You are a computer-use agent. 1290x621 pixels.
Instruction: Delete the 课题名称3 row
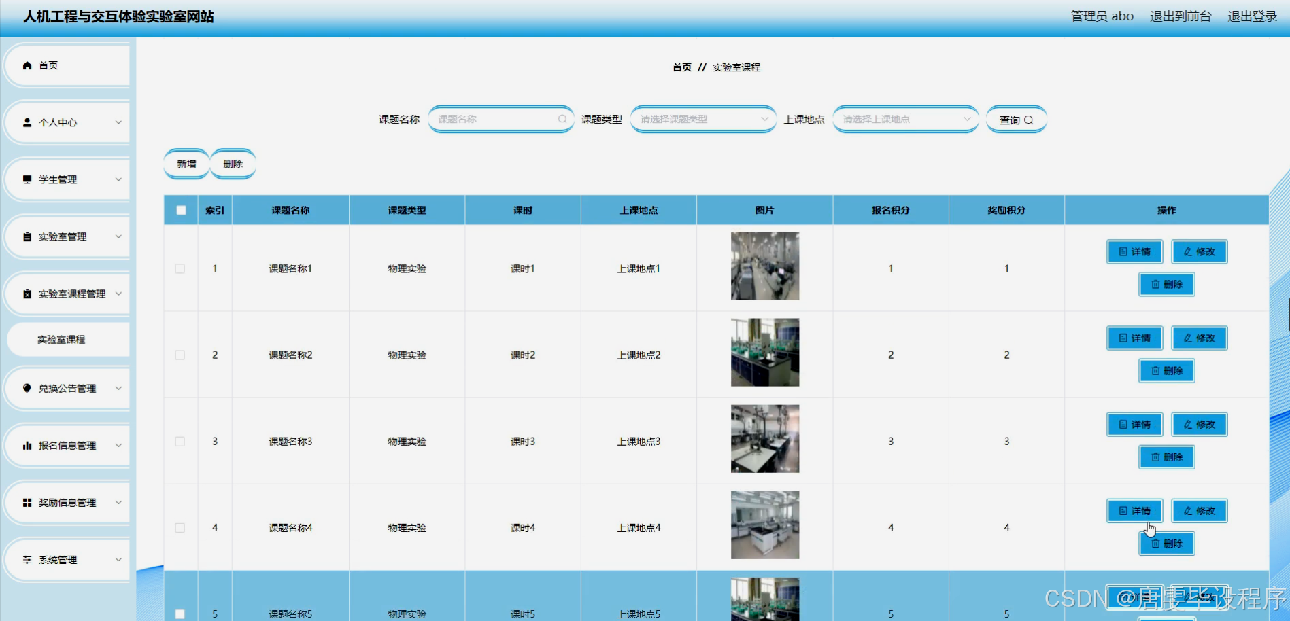click(x=1166, y=457)
